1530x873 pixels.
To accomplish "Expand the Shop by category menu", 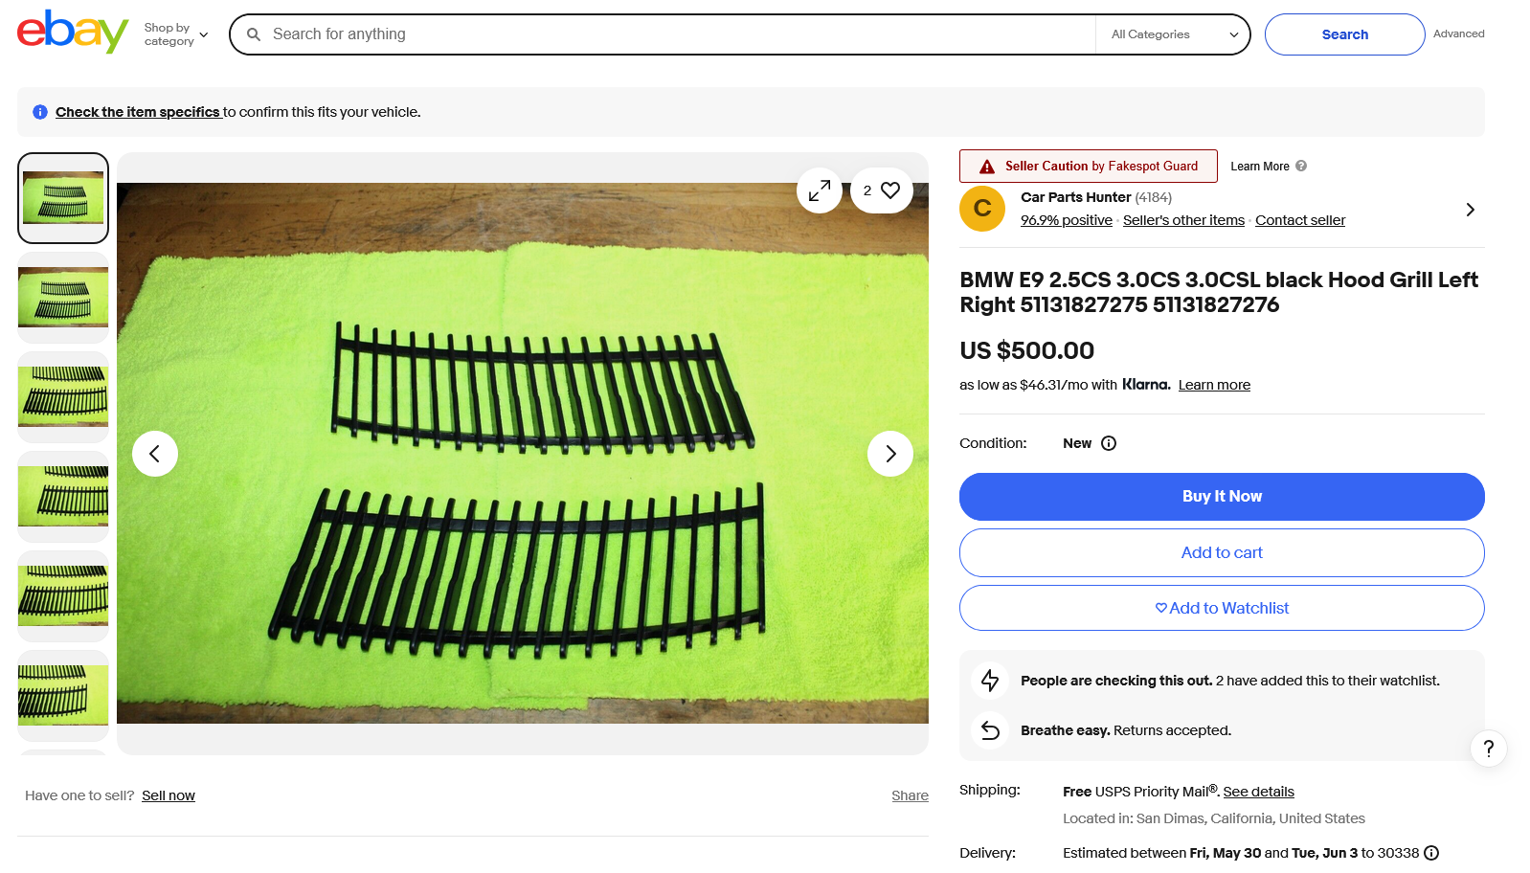I will 176,34.
